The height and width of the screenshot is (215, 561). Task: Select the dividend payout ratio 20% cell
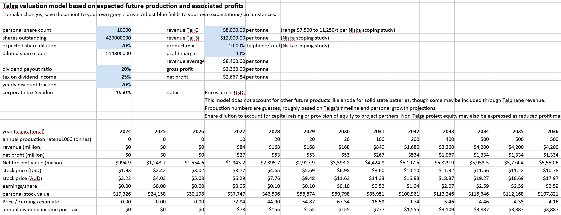[114, 69]
